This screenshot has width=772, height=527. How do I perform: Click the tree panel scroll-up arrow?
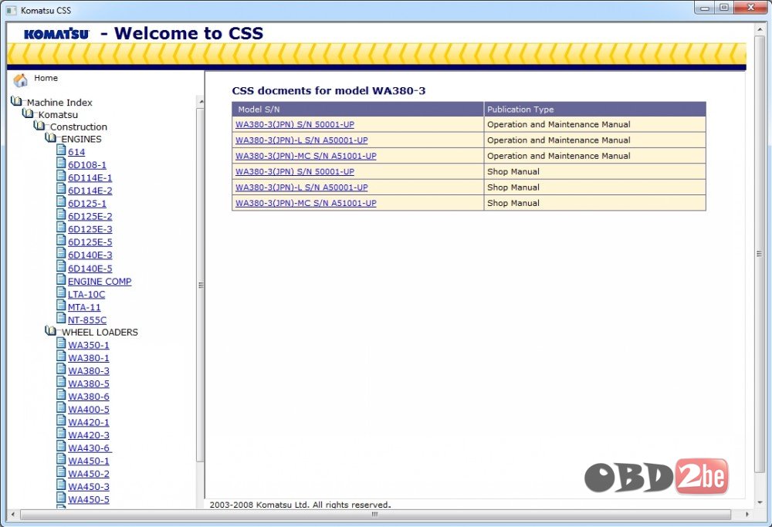click(x=201, y=102)
